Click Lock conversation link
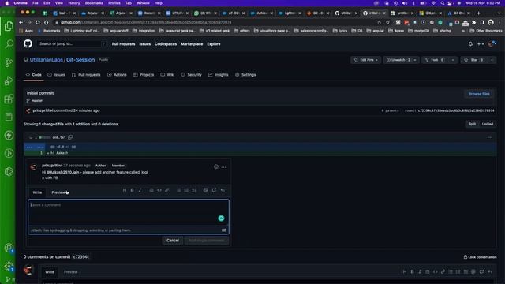505x284 pixels. click(x=480, y=257)
